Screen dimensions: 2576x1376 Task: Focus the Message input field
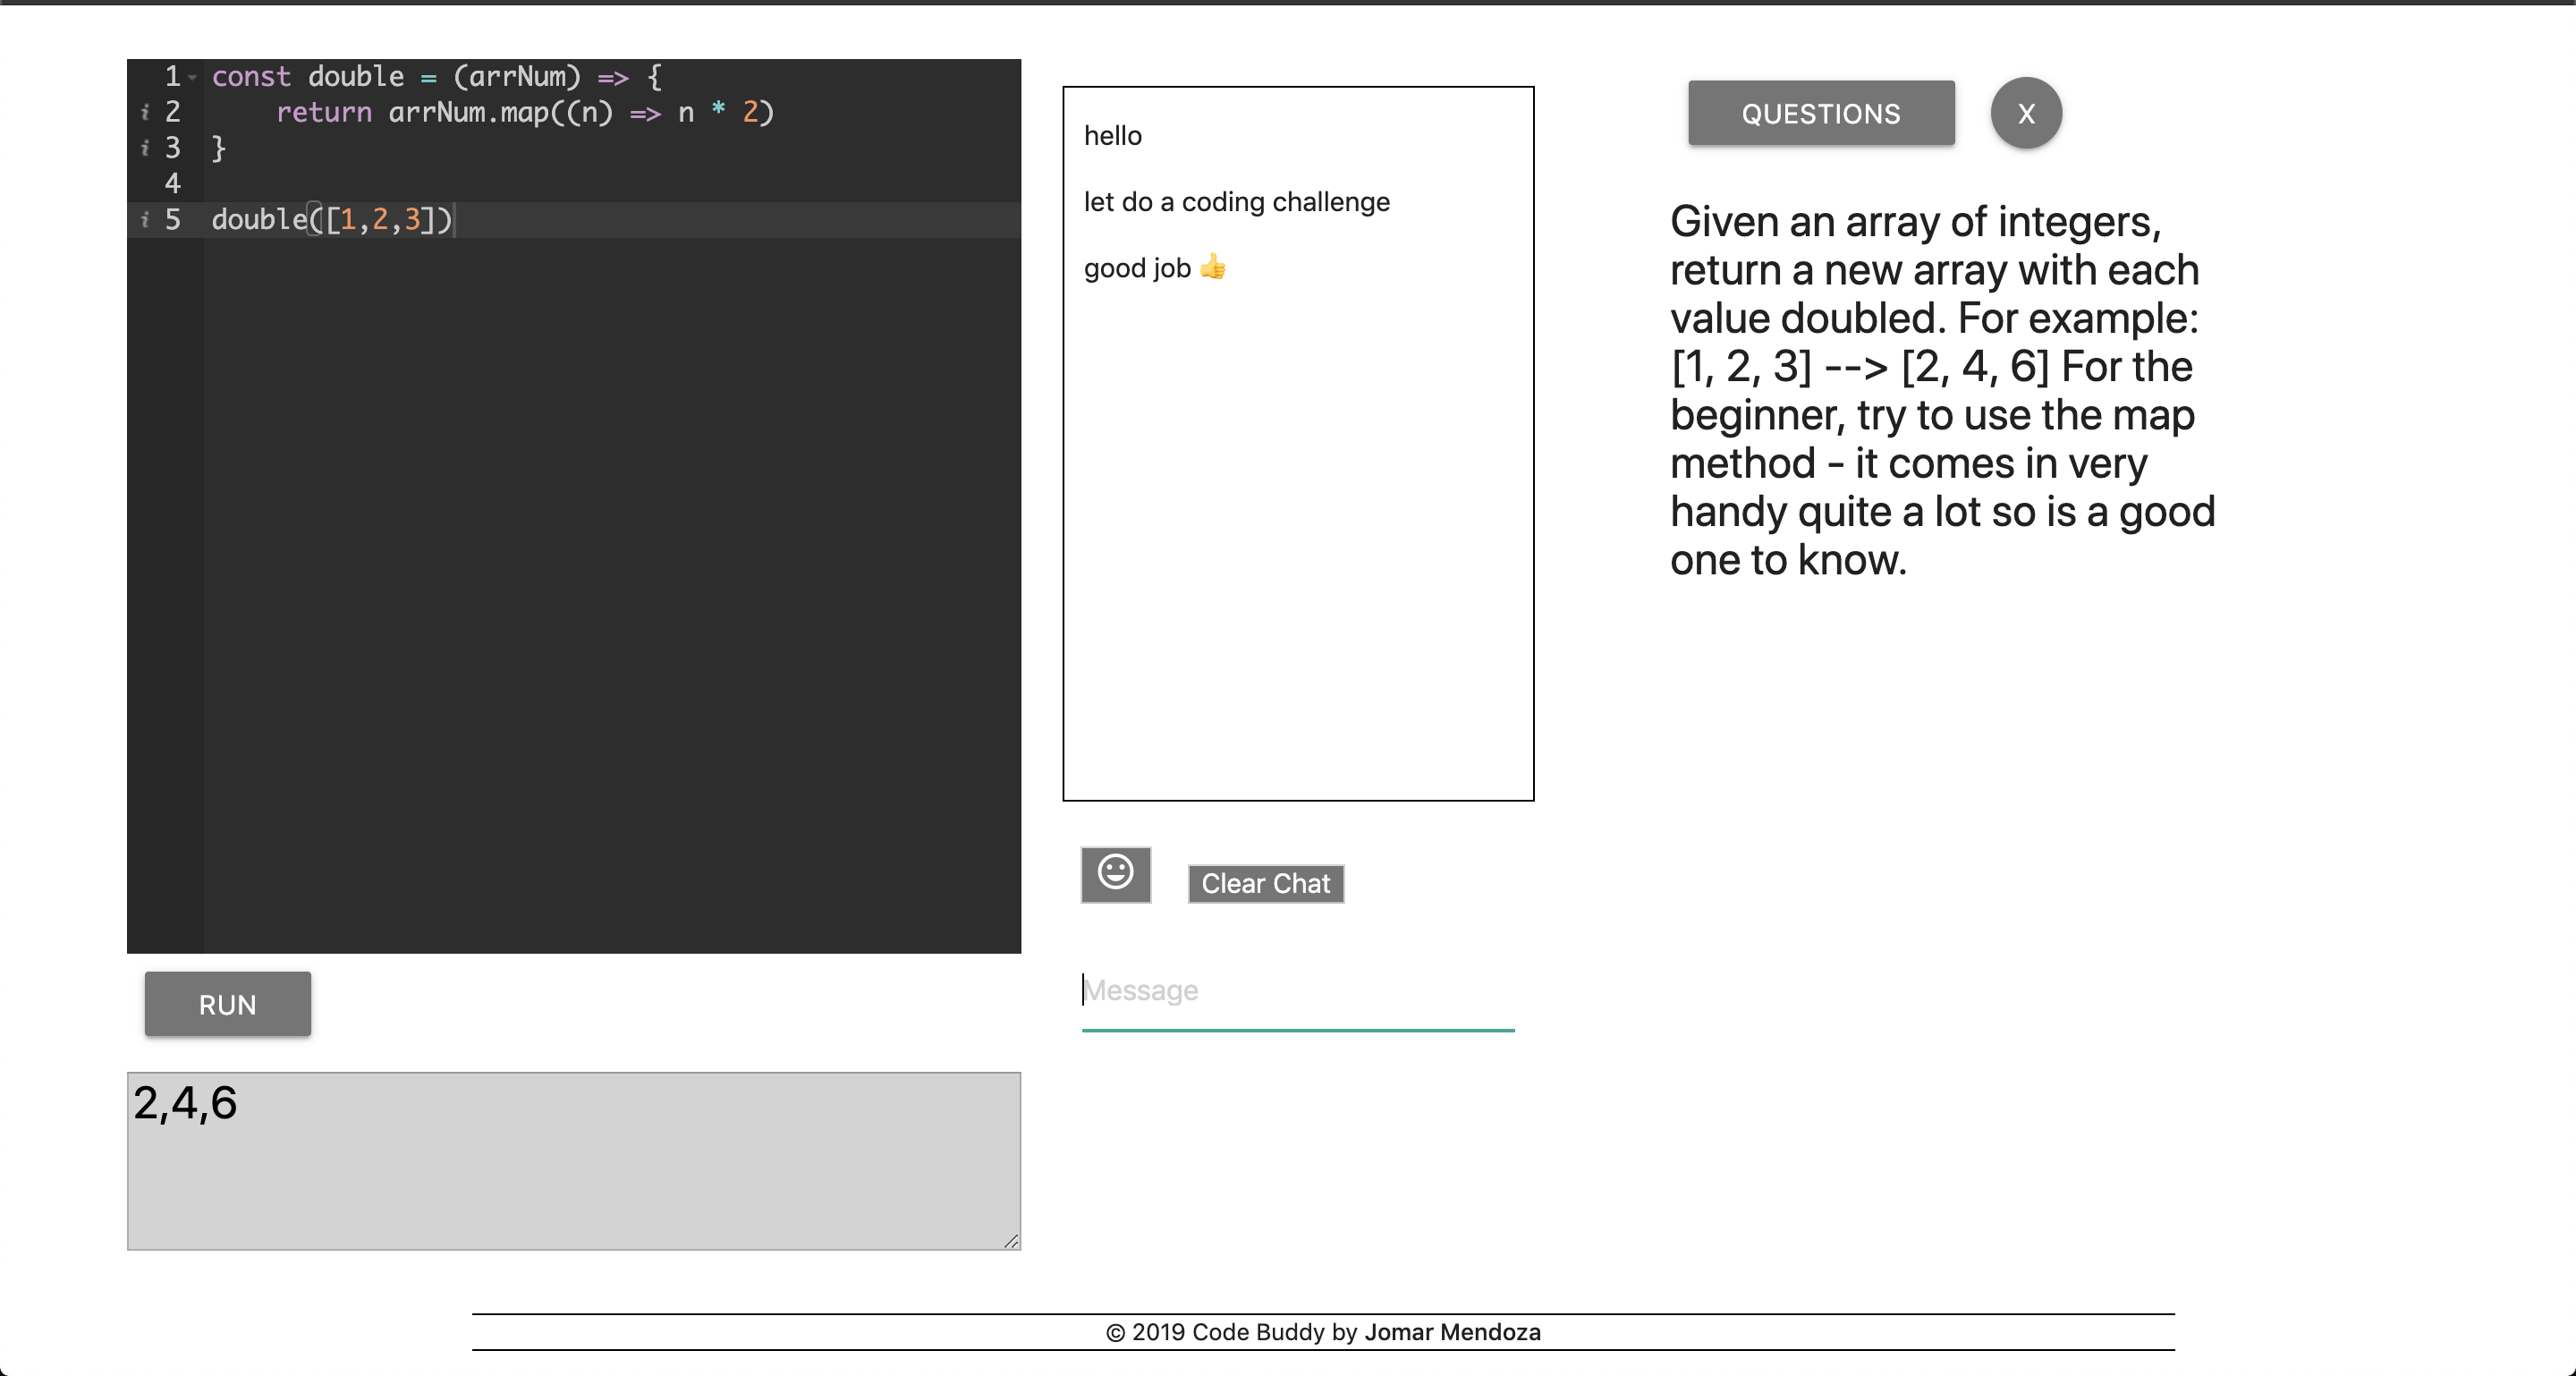click(x=1297, y=990)
